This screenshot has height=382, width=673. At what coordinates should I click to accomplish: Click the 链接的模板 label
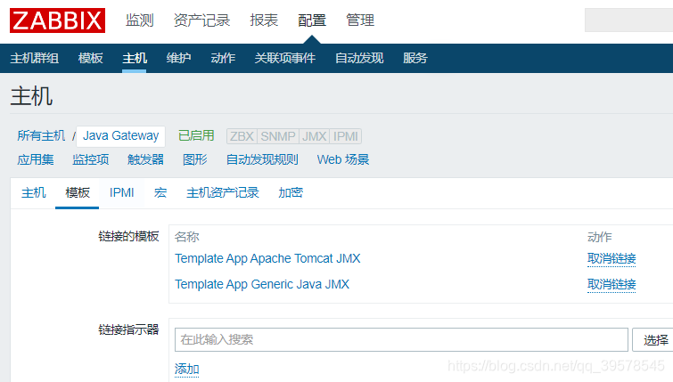(128, 236)
